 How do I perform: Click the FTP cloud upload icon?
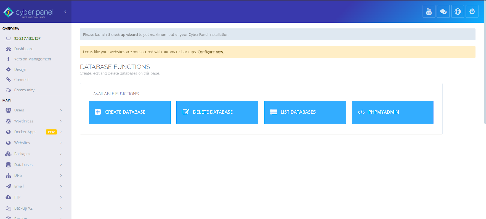point(9,197)
